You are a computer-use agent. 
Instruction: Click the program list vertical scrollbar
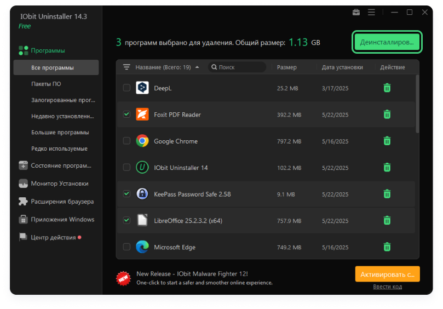417,104
